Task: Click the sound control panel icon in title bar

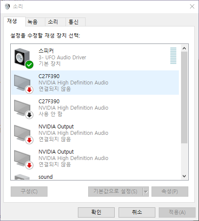Action: click(7, 6)
